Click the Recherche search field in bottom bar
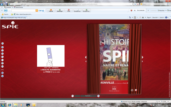The width and height of the screenshot is (171, 107). click(89, 96)
